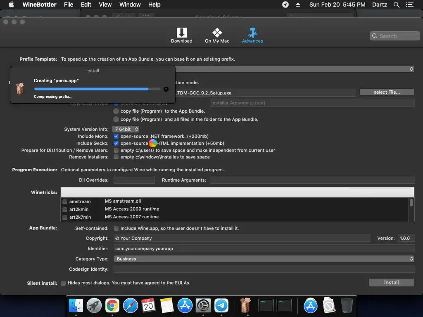423x317 pixels.
Task: Open Telegram from the Dock
Action: [x=221, y=306]
